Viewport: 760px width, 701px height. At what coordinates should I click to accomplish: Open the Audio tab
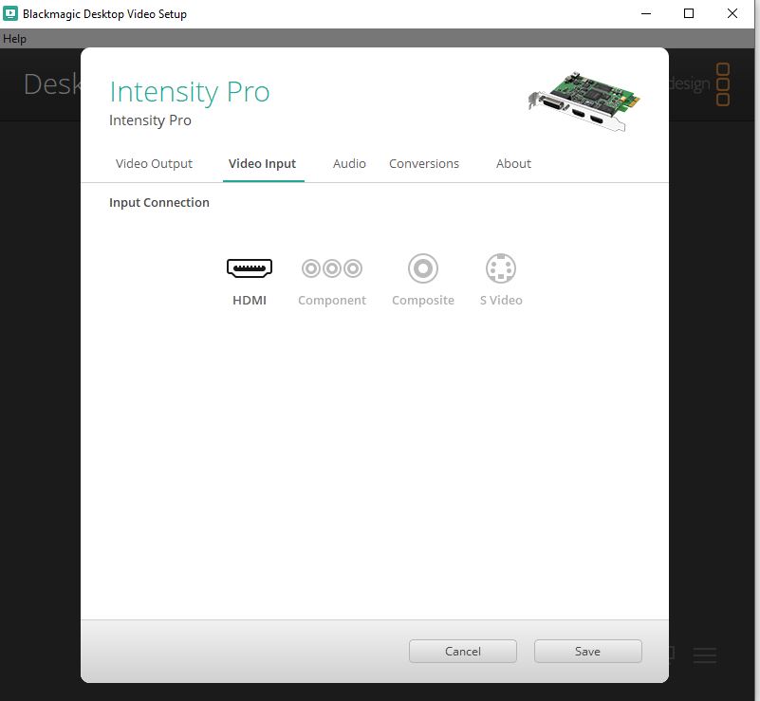click(x=349, y=164)
